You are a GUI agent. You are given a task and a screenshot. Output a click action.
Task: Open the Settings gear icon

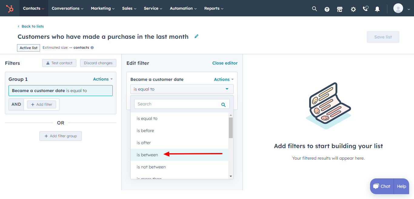pos(353,9)
